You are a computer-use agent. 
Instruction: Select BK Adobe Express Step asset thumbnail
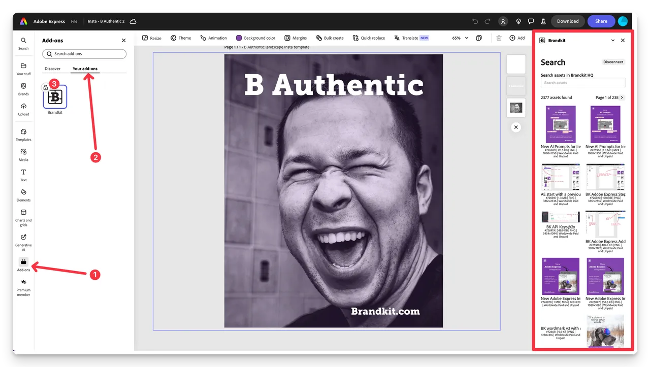point(605,178)
